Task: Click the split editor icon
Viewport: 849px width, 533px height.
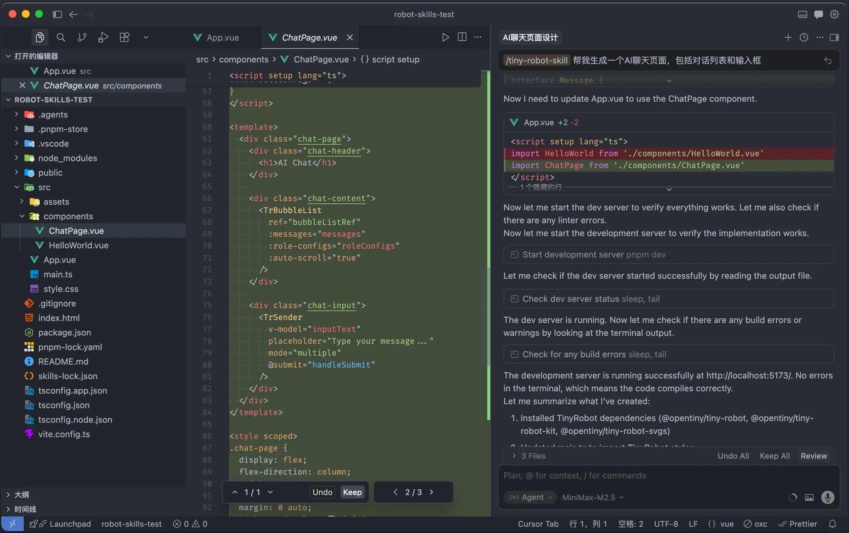Action: (462, 37)
